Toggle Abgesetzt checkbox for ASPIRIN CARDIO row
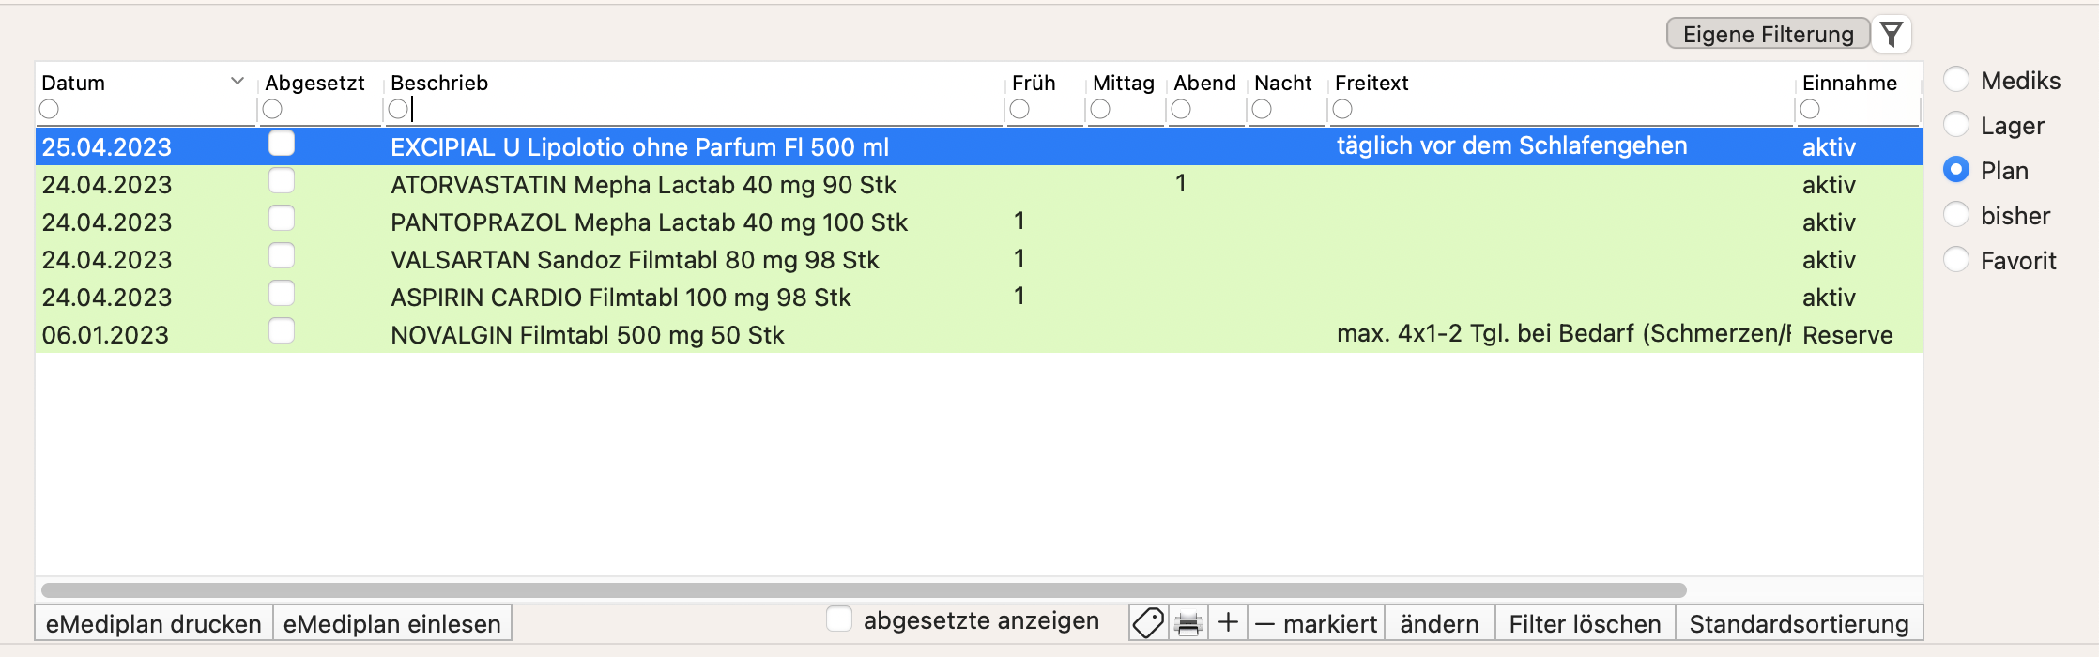Screen dimensions: 2099x657 [x=282, y=293]
